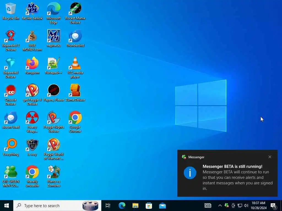This screenshot has height=211, width=282.
Task: Select the 'is very' MPI shield icon
Action: tap(32, 148)
